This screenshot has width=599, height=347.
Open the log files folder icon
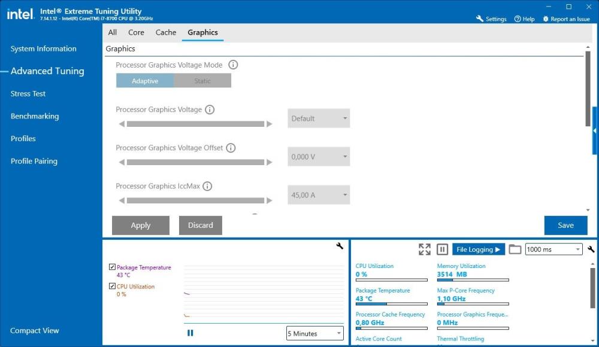point(515,249)
